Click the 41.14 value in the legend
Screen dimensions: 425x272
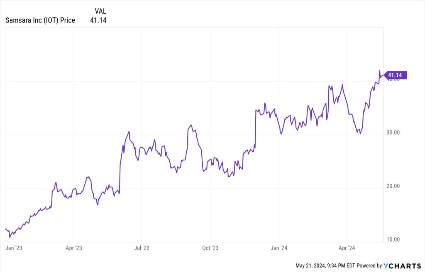[98, 20]
